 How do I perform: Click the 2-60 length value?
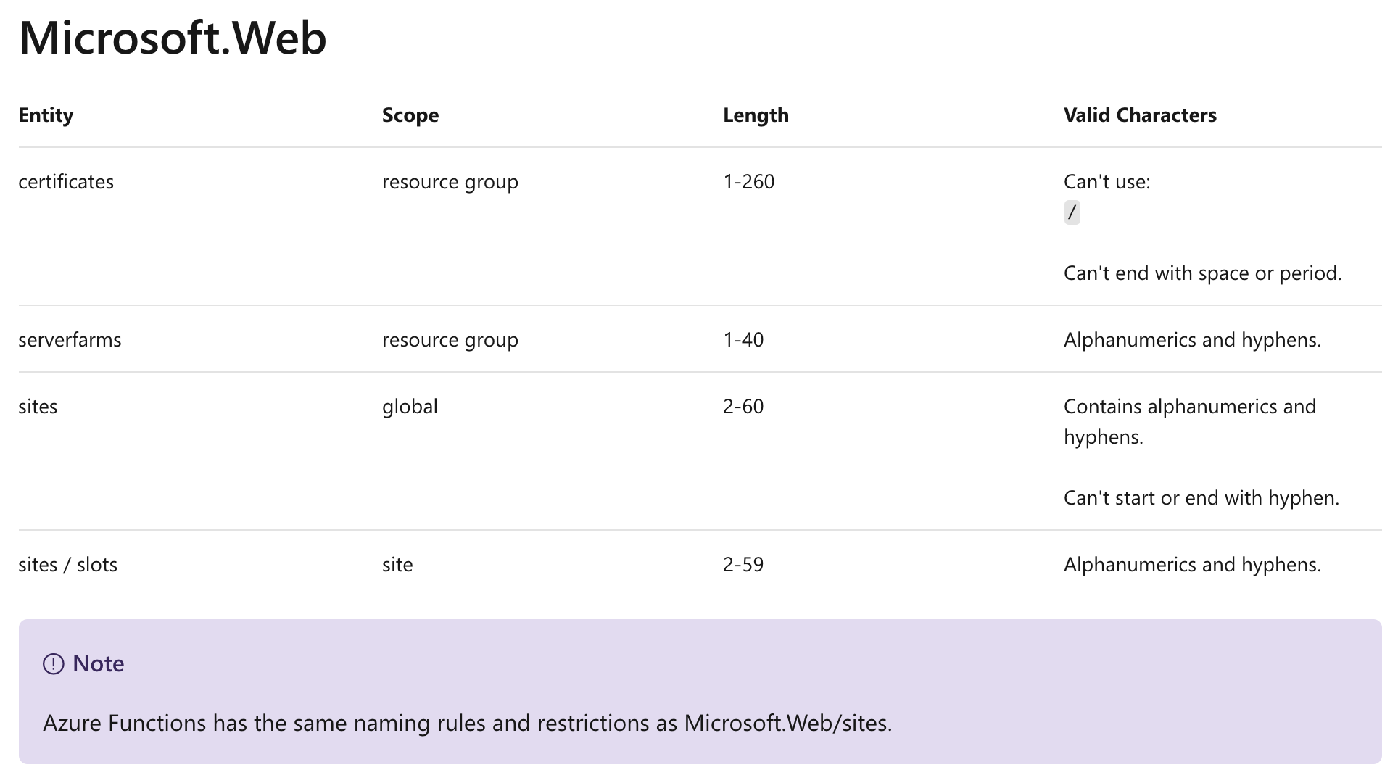coord(743,407)
